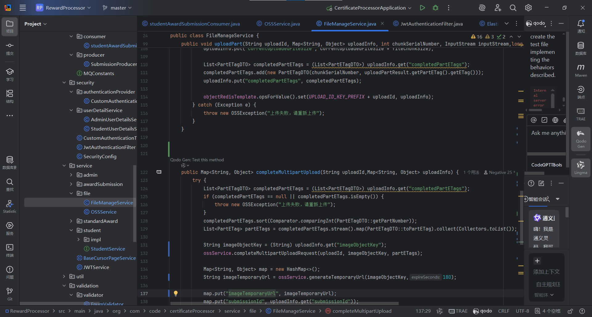
Task: Expand the standardAward folder
Action: point(71,221)
